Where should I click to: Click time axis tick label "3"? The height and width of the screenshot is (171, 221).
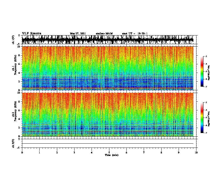pyautogui.click(x=74, y=153)
